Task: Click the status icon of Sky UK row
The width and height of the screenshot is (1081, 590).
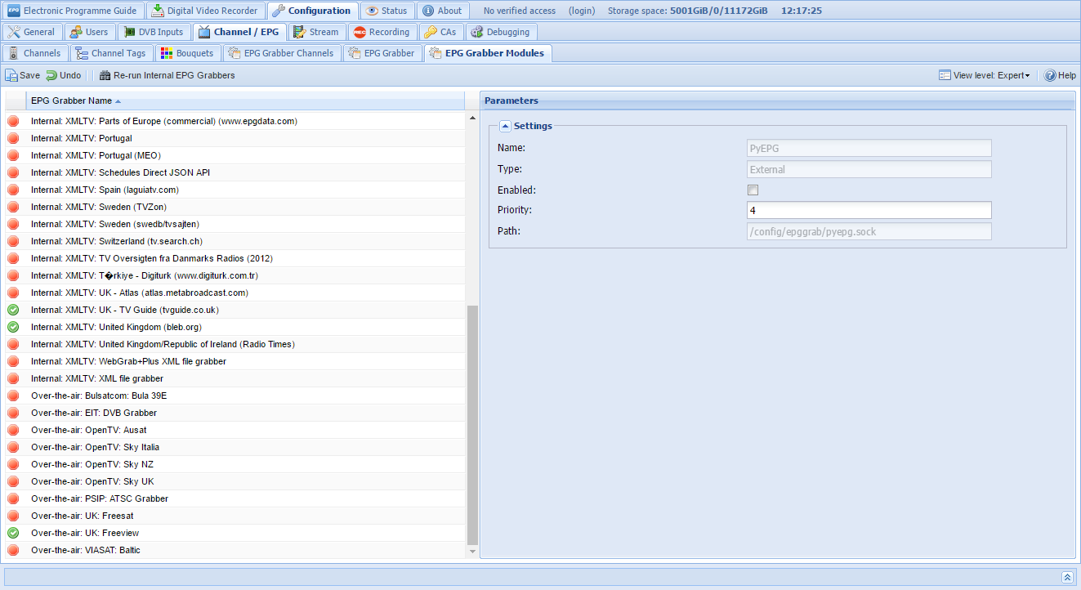Action: (x=13, y=481)
